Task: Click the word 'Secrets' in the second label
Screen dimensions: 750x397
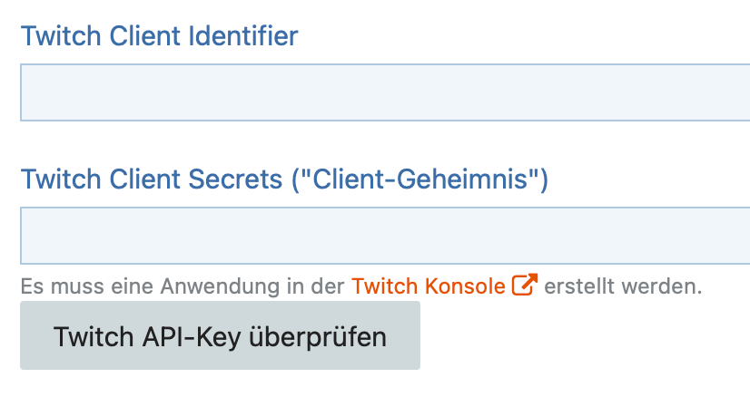Action: click(235, 179)
